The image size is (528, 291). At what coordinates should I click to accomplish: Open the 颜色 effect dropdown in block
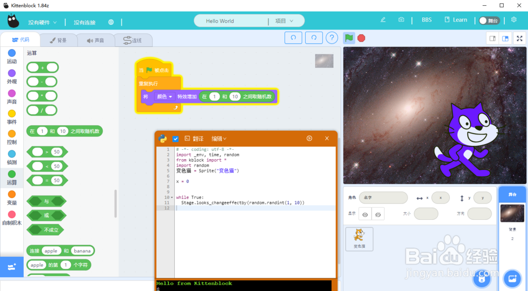click(165, 96)
